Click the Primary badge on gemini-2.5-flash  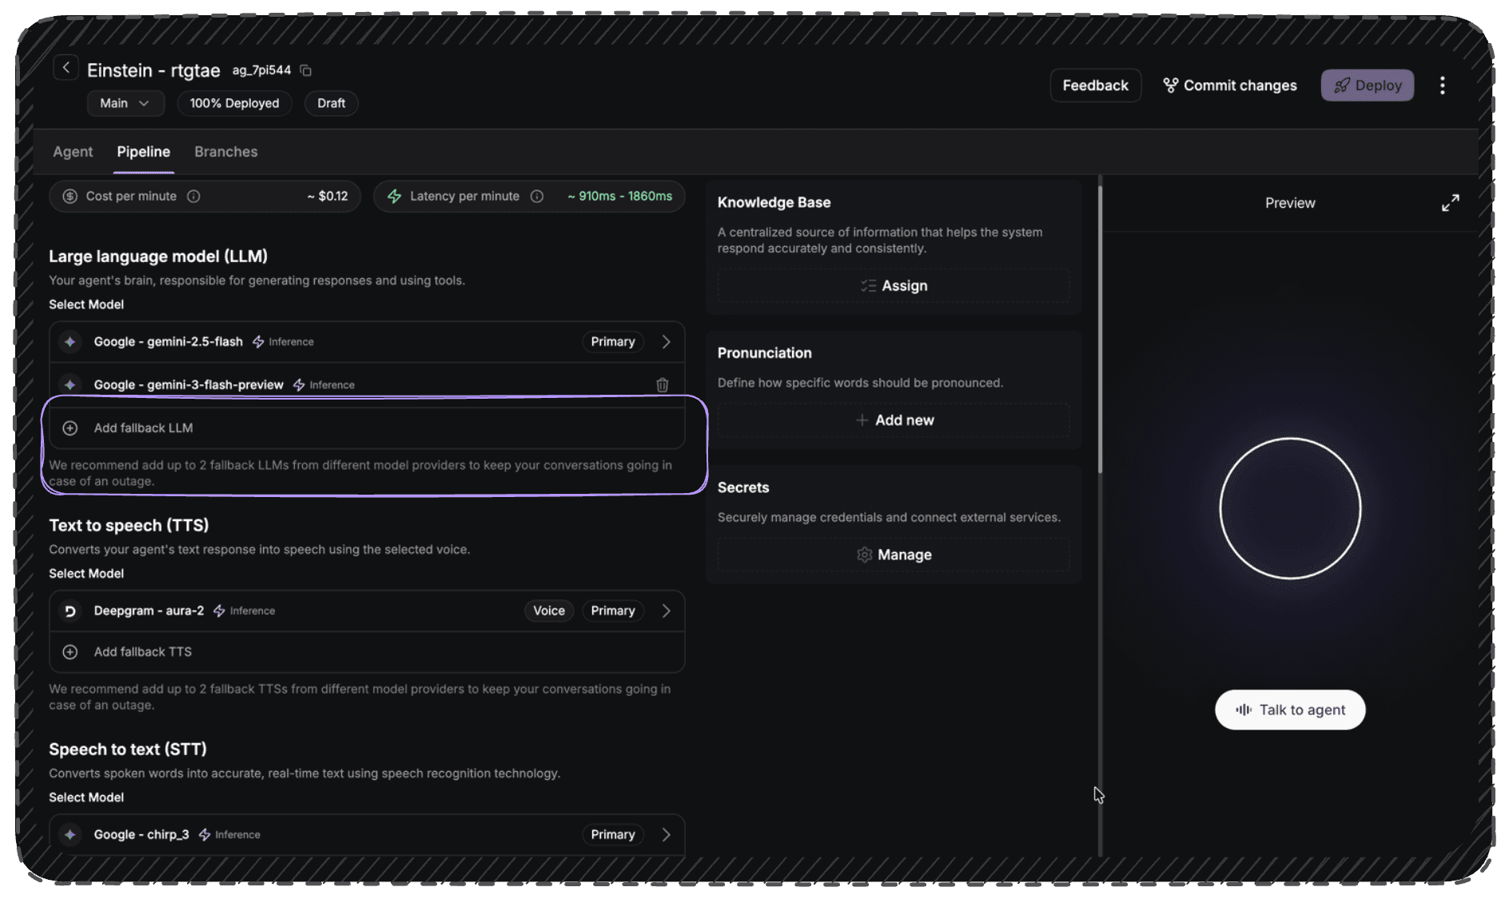[x=613, y=342]
